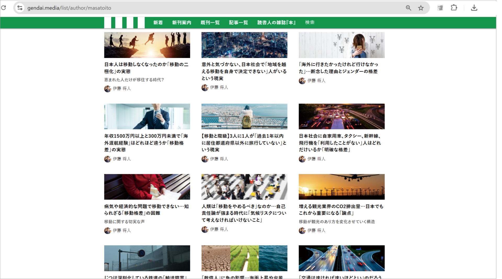The width and height of the screenshot is (502, 279).
Task: Click author avatar under 日本人は移動しなくなったのか
Action: point(107,89)
